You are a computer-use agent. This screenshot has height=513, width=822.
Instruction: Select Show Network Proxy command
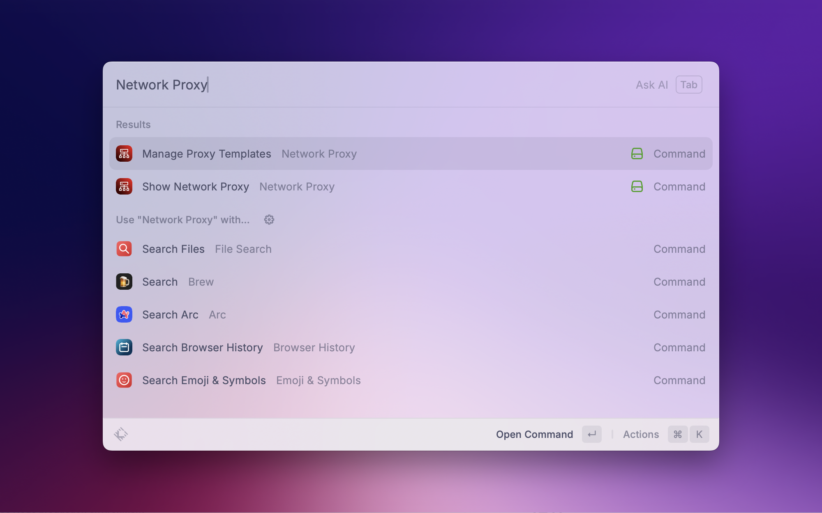(196, 187)
